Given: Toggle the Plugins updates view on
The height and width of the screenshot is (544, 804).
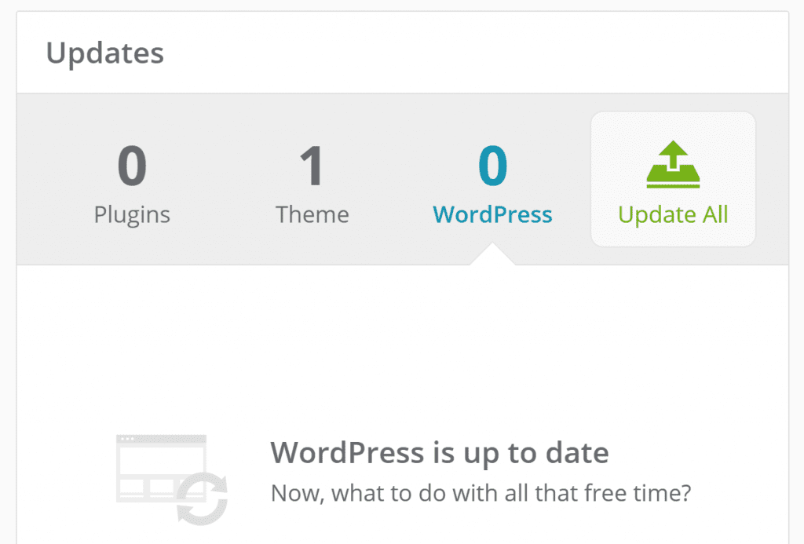Looking at the screenshot, I should tap(131, 188).
